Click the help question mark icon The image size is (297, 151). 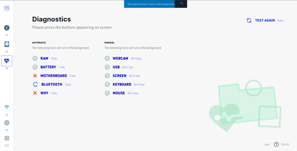[x=276, y=144]
